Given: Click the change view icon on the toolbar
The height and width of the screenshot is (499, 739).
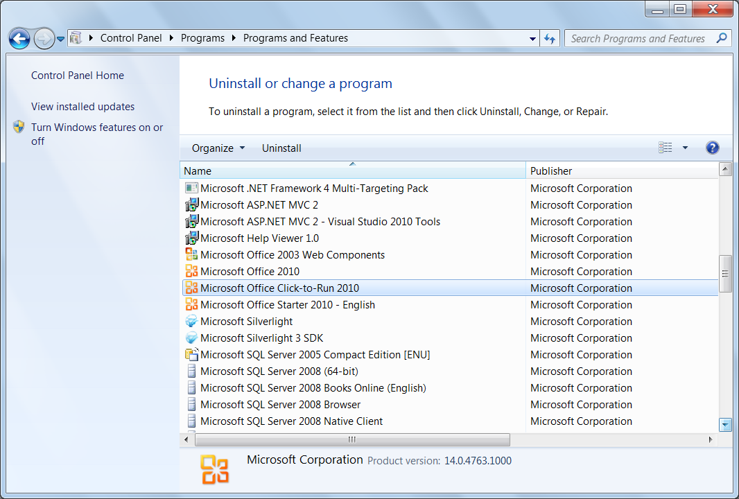Looking at the screenshot, I should point(666,147).
